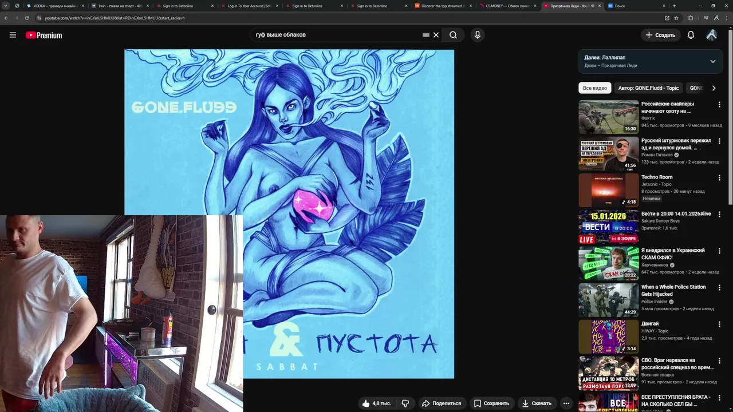Download the video via Скачать
The width and height of the screenshot is (733, 412).
(537, 403)
